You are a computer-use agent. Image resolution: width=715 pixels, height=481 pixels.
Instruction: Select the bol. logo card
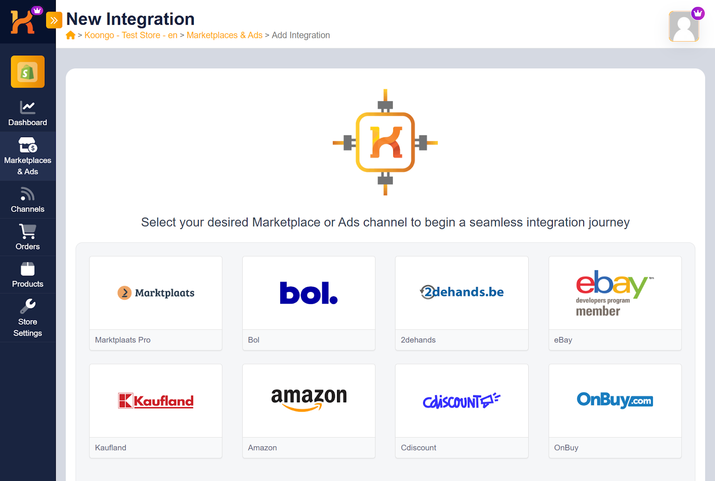click(x=309, y=293)
